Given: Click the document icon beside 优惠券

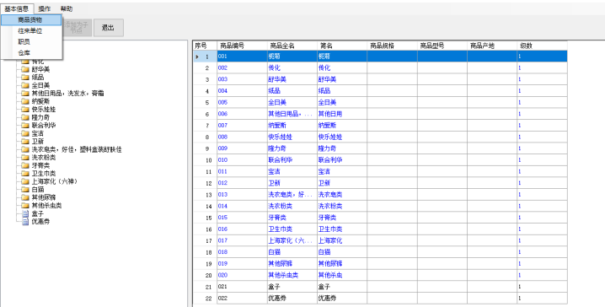Looking at the screenshot, I should pyautogui.click(x=25, y=222).
